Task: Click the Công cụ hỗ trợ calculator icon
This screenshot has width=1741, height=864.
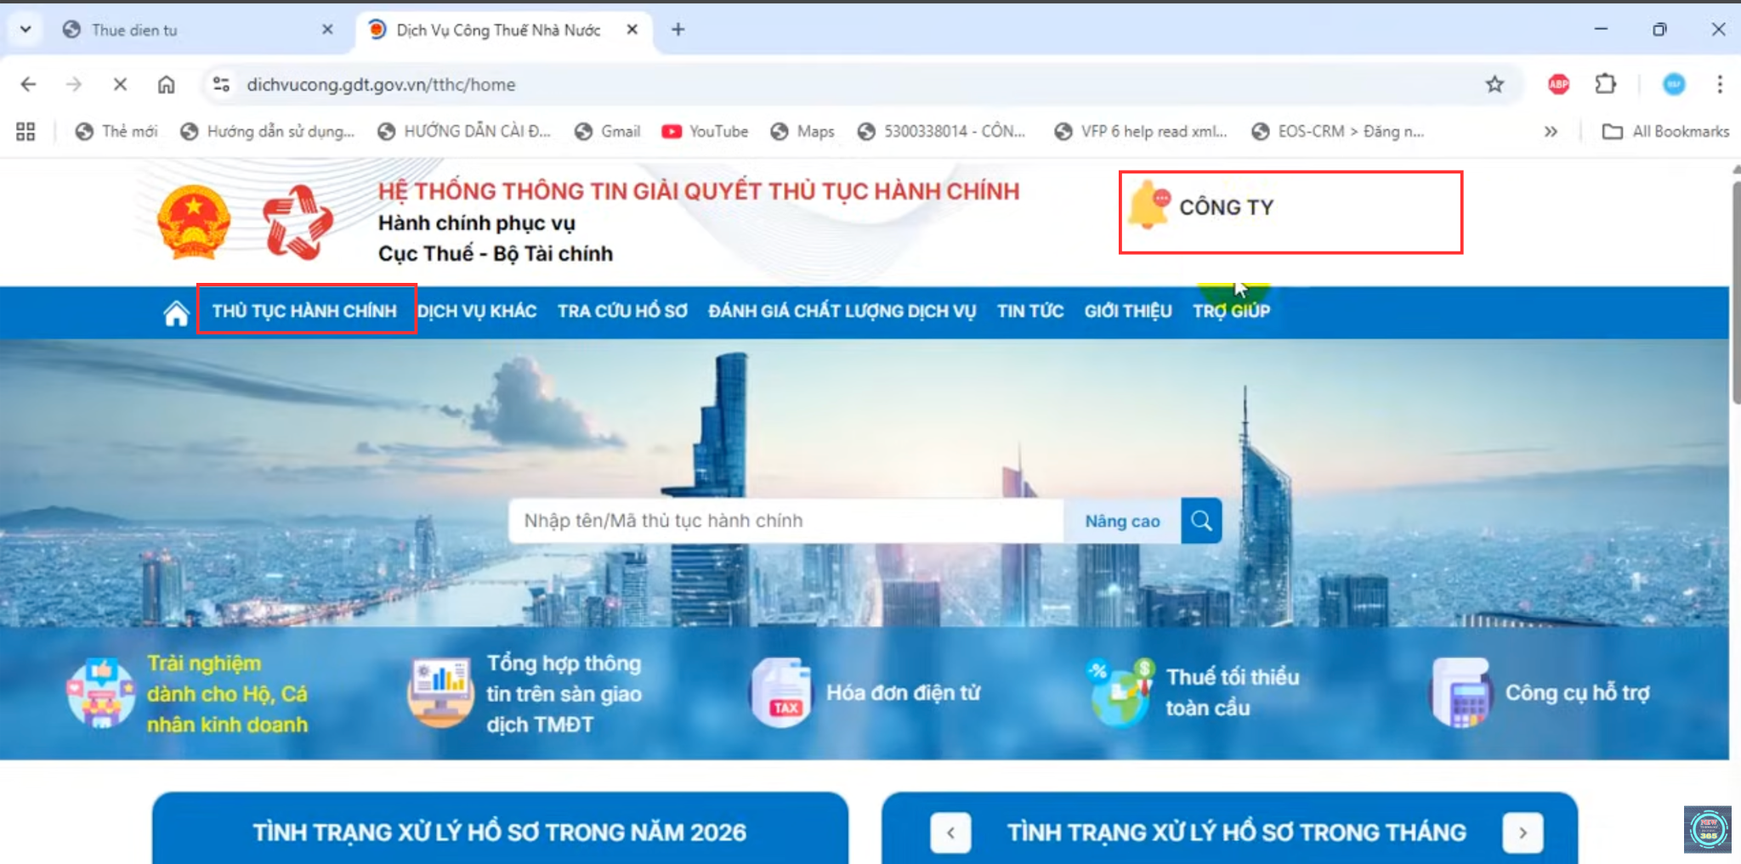Action: tap(1461, 693)
